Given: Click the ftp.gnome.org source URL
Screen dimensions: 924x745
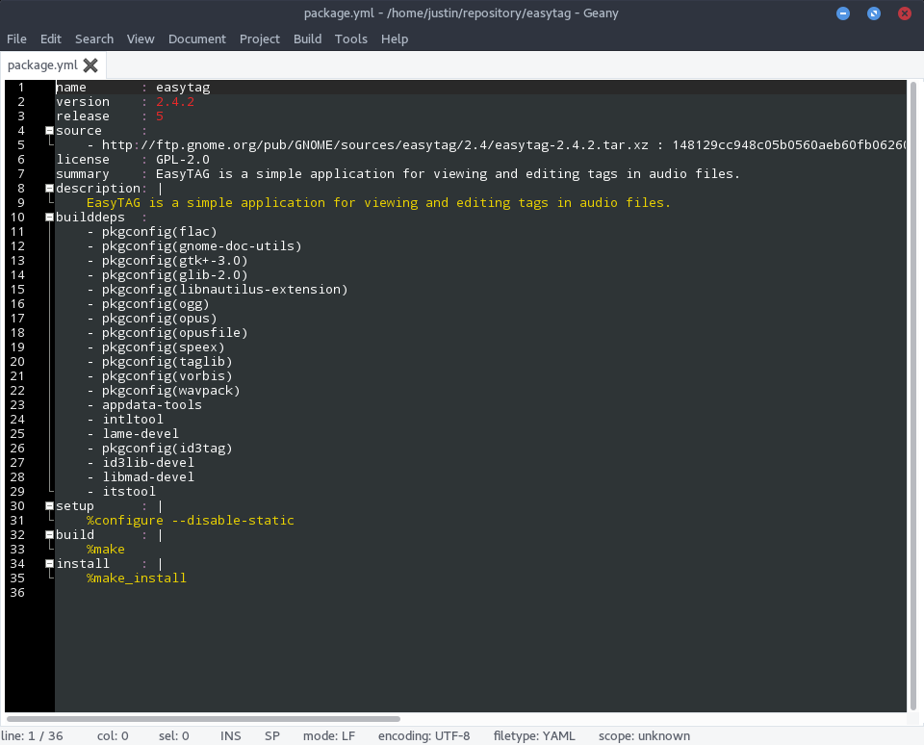Looking at the screenshot, I should tap(374, 145).
